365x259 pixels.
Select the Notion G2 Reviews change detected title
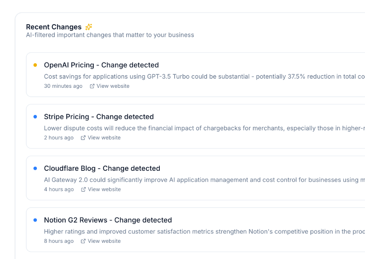click(108, 220)
